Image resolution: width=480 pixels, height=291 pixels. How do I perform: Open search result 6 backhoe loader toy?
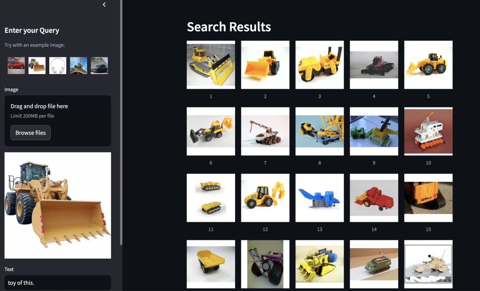(x=211, y=131)
